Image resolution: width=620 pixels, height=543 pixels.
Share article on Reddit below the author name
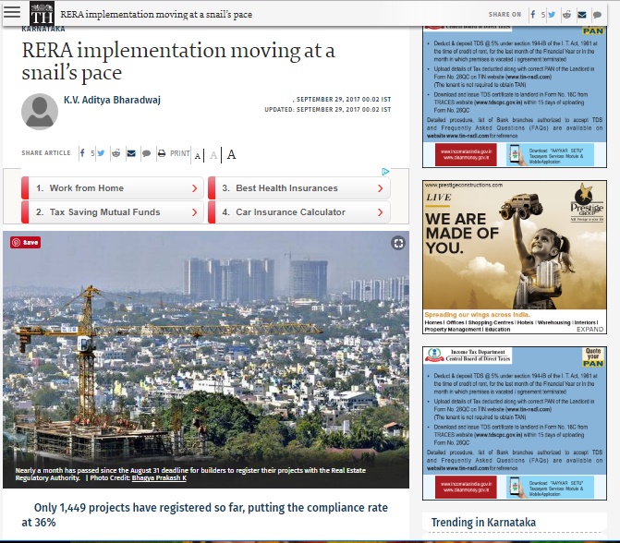115,153
